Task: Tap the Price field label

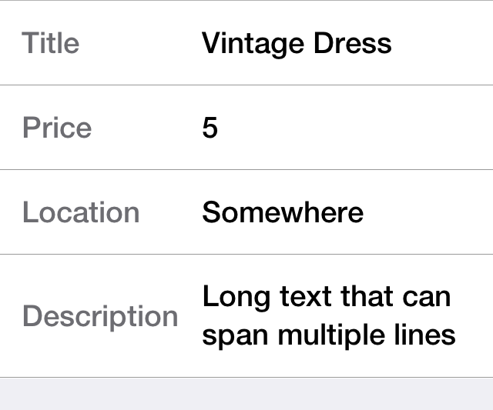Action: (x=57, y=127)
